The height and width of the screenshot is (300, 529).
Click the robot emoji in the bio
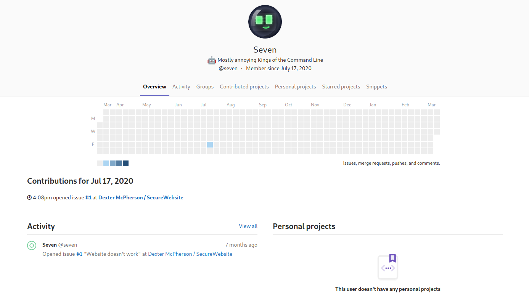212,60
